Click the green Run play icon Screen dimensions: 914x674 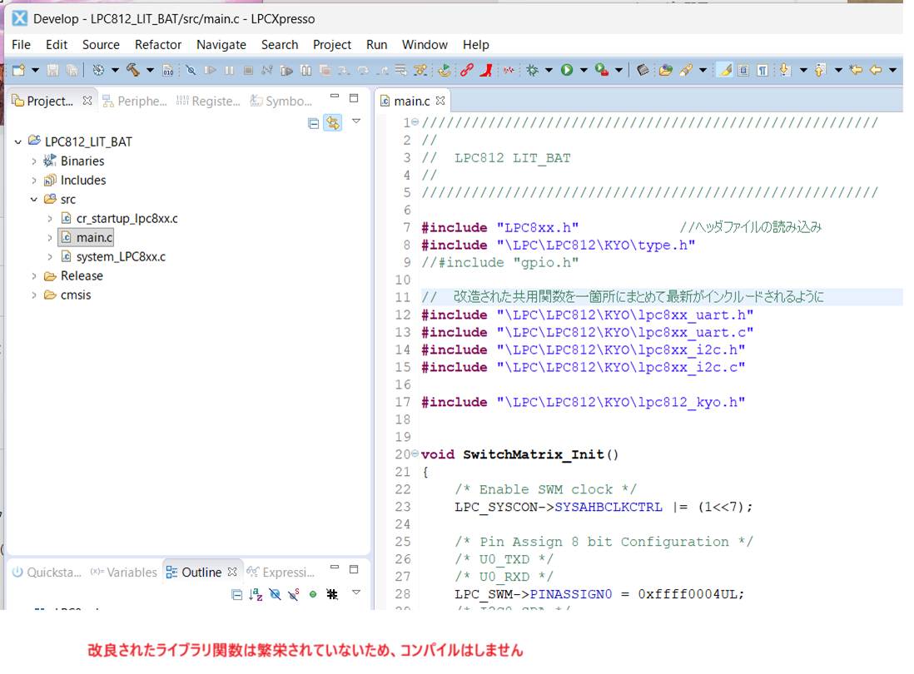[x=567, y=71]
